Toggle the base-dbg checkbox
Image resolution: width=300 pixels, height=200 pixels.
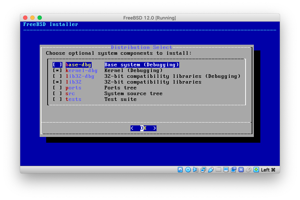(57, 65)
